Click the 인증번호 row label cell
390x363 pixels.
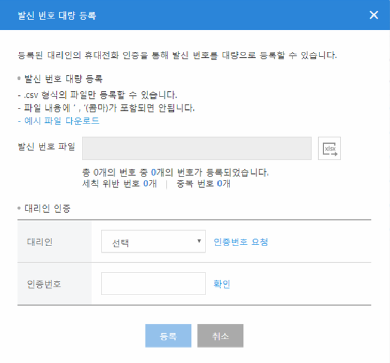coord(43,283)
